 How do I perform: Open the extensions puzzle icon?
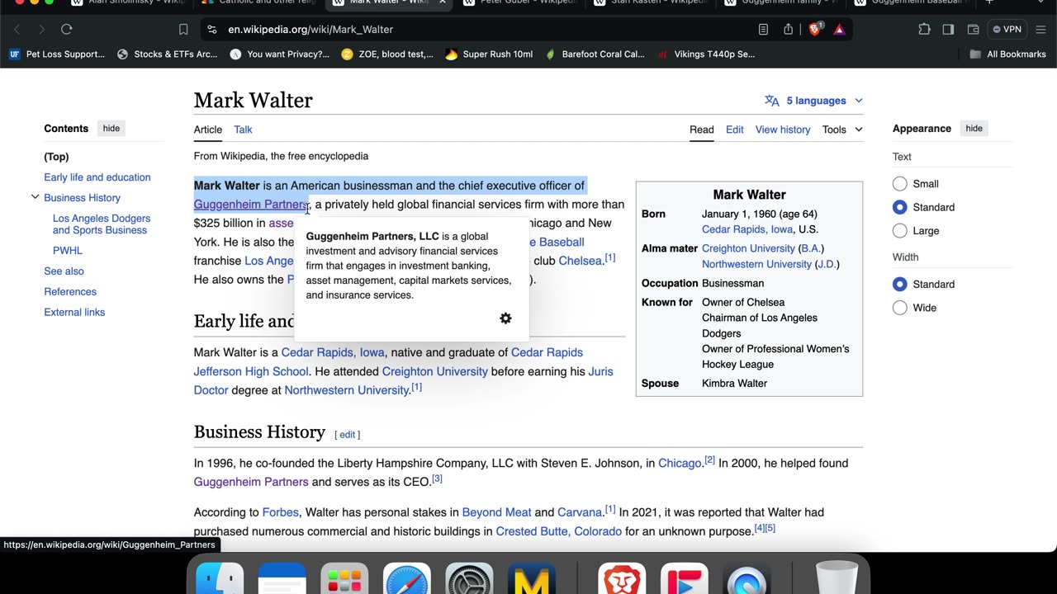924,29
